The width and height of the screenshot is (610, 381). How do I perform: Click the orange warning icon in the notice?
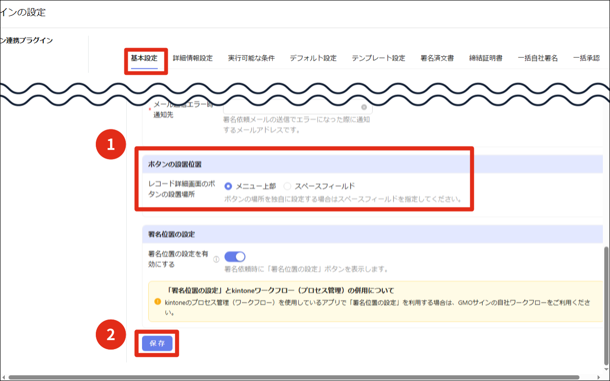click(x=158, y=301)
